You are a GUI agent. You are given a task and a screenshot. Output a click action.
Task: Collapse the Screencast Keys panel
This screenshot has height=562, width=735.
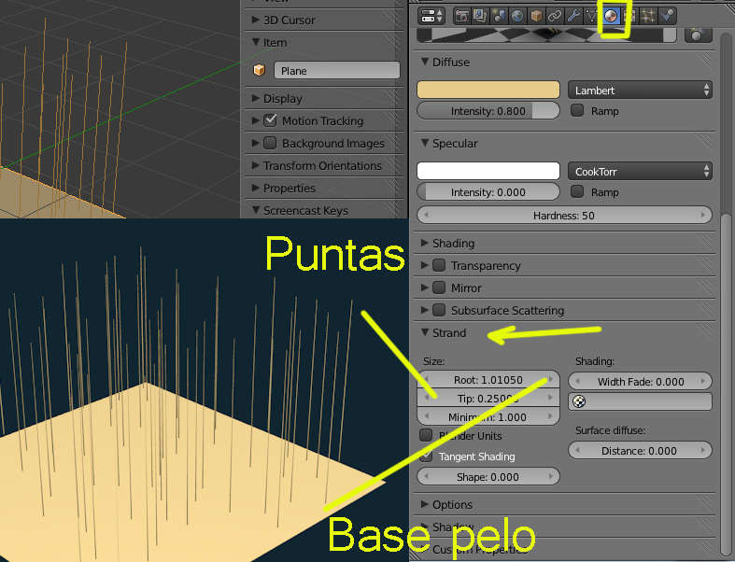(x=256, y=210)
